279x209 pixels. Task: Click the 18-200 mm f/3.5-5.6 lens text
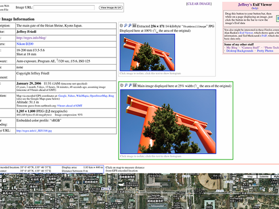point(30,50)
